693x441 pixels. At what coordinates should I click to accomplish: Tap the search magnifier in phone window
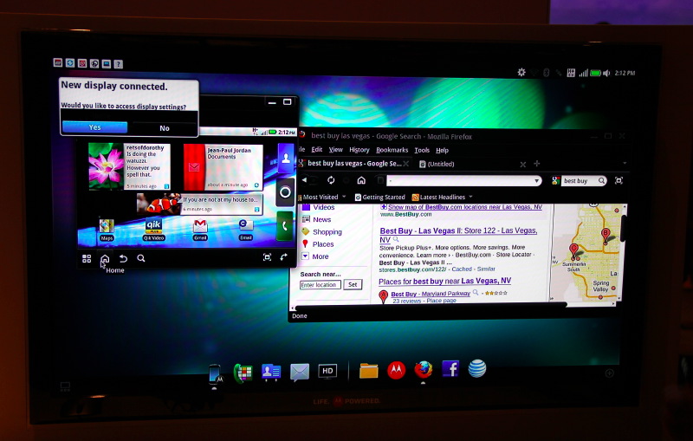coord(141,258)
